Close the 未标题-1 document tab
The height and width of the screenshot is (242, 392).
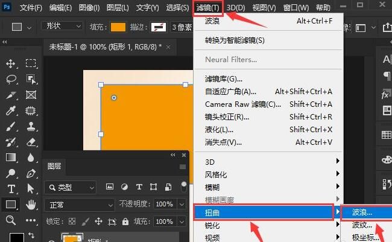(168, 47)
